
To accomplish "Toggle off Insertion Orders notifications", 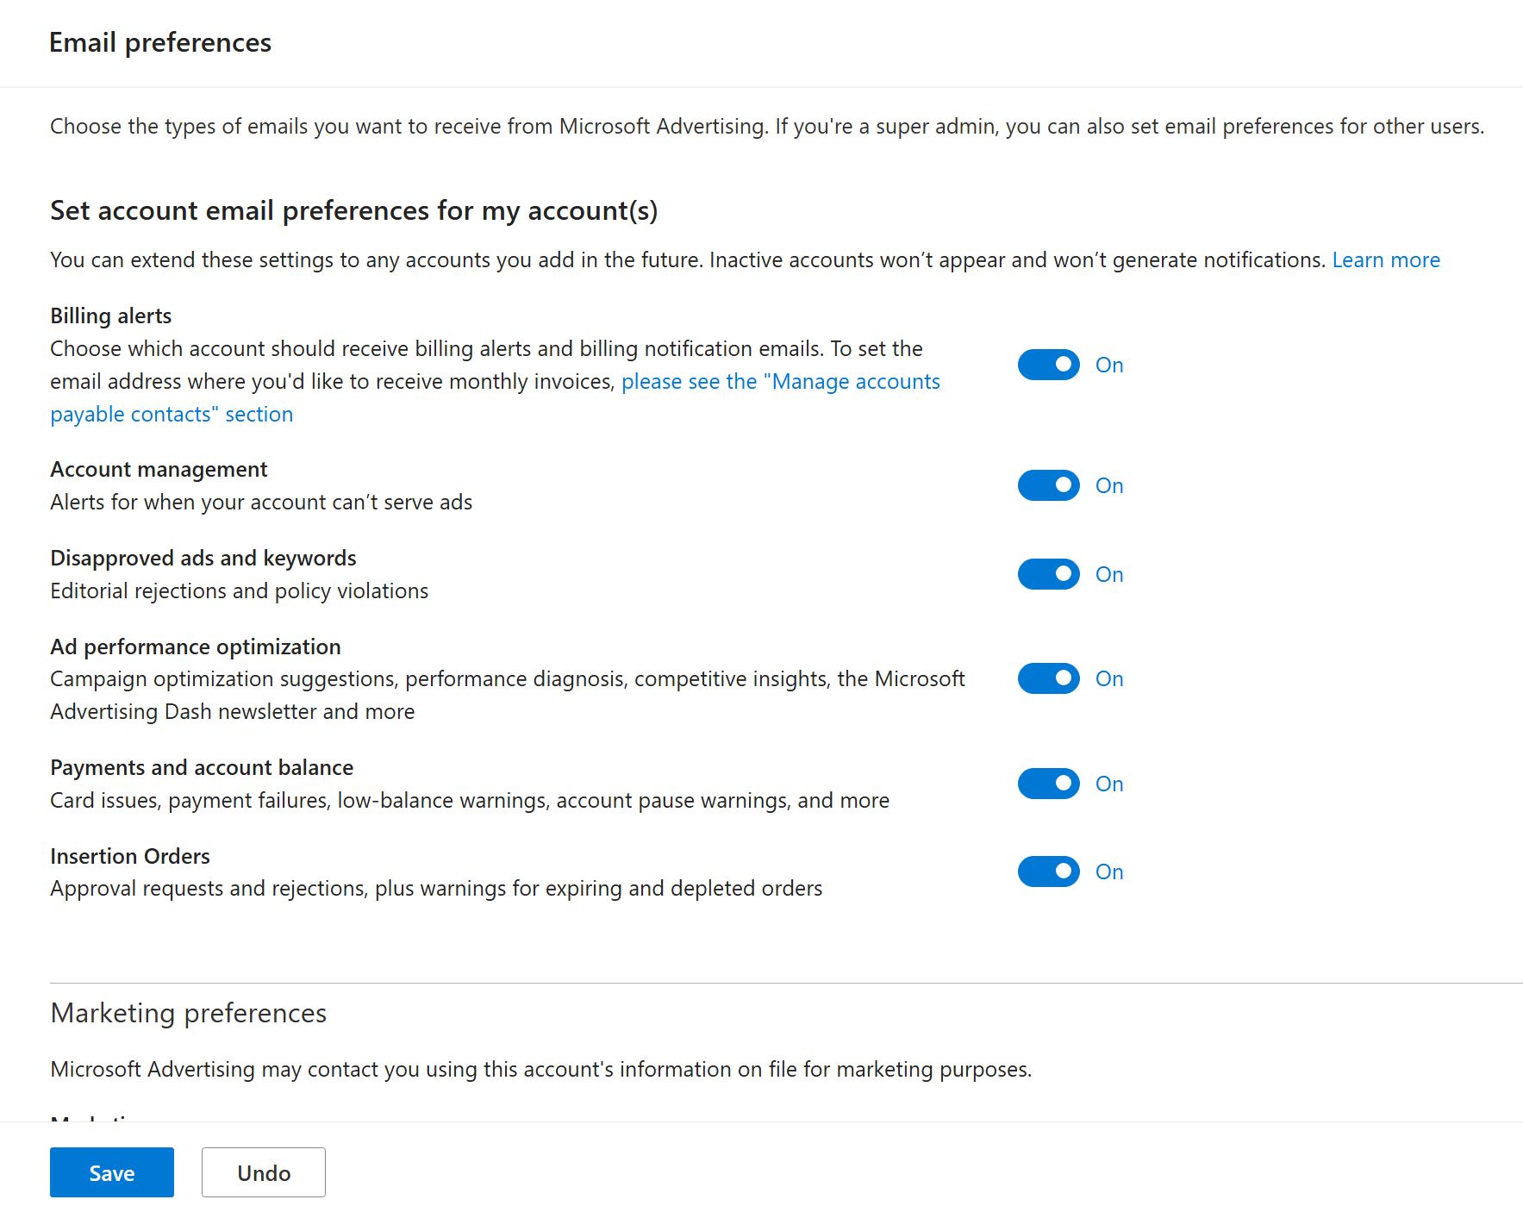I will coord(1046,872).
